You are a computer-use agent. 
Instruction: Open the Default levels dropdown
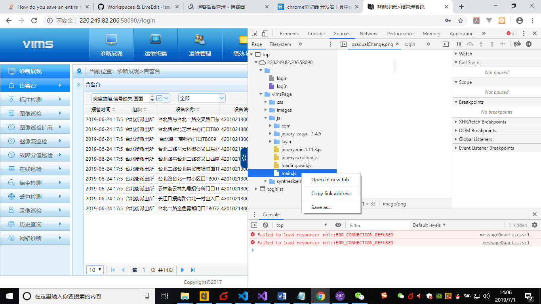(429, 225)
